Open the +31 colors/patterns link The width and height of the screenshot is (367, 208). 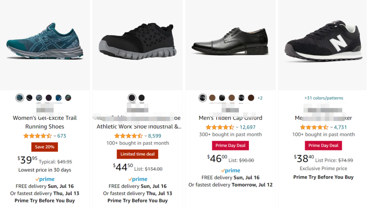(324, 98)
